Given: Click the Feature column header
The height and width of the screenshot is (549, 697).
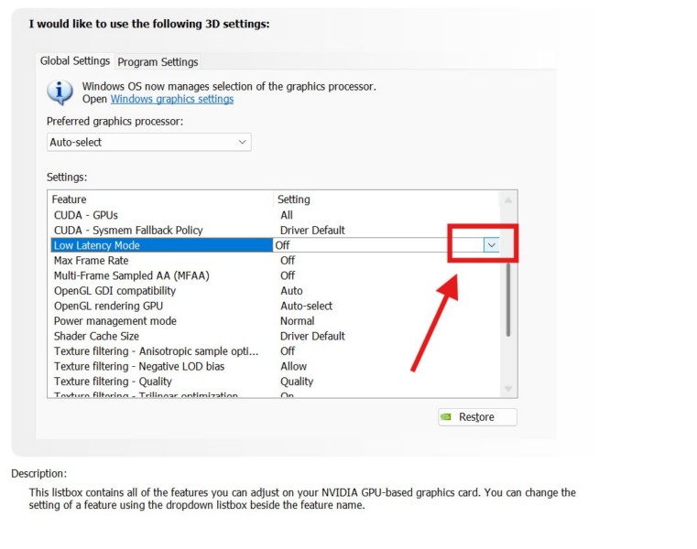Looking at the screenshot, I should click(x=161, y=199).
